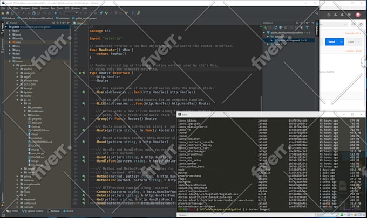The image size is (367, 218).
Task: Open the Navigate menu
Action: click(x=25, y=8)
